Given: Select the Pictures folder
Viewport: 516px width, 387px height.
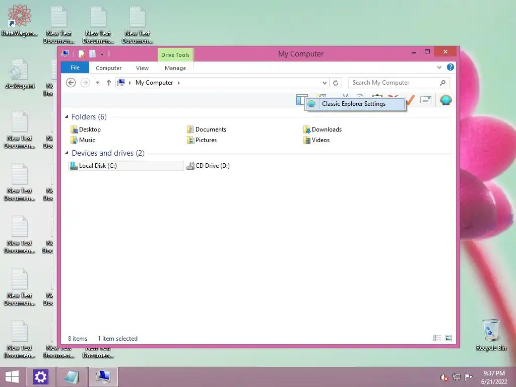Looking at the screenshot, I should (x=202, y=140).
